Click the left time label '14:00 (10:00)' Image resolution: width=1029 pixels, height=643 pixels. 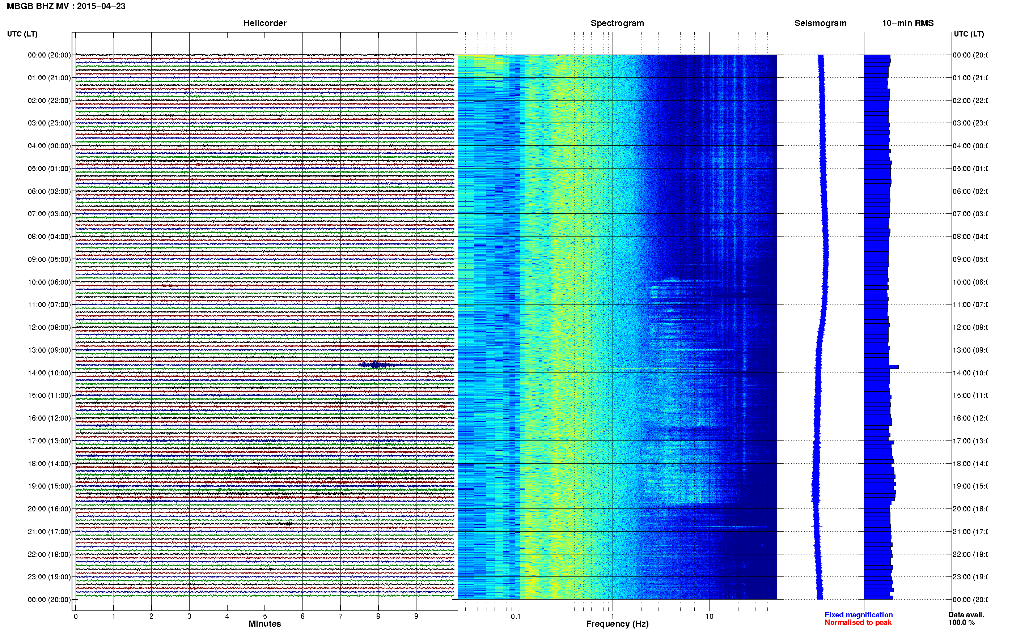click(x=49, y=373)
